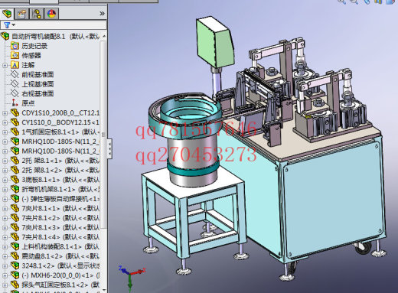
Task: Expand the CDY1S10_200B_0__CT12.1 component
Action: pos(5,113)
